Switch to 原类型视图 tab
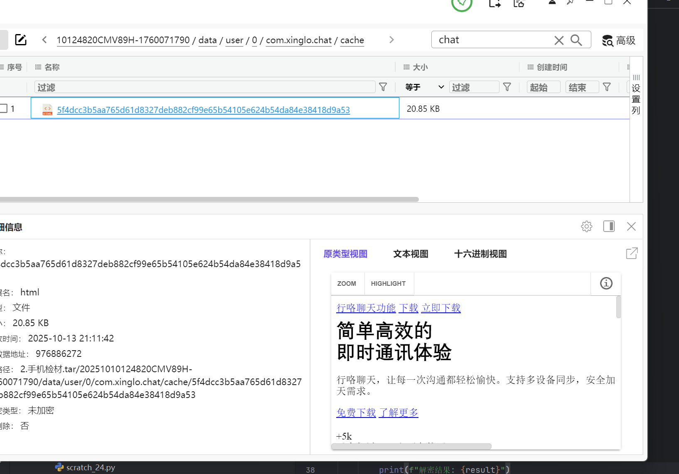 pyautogui.click(x=345, y=254)
